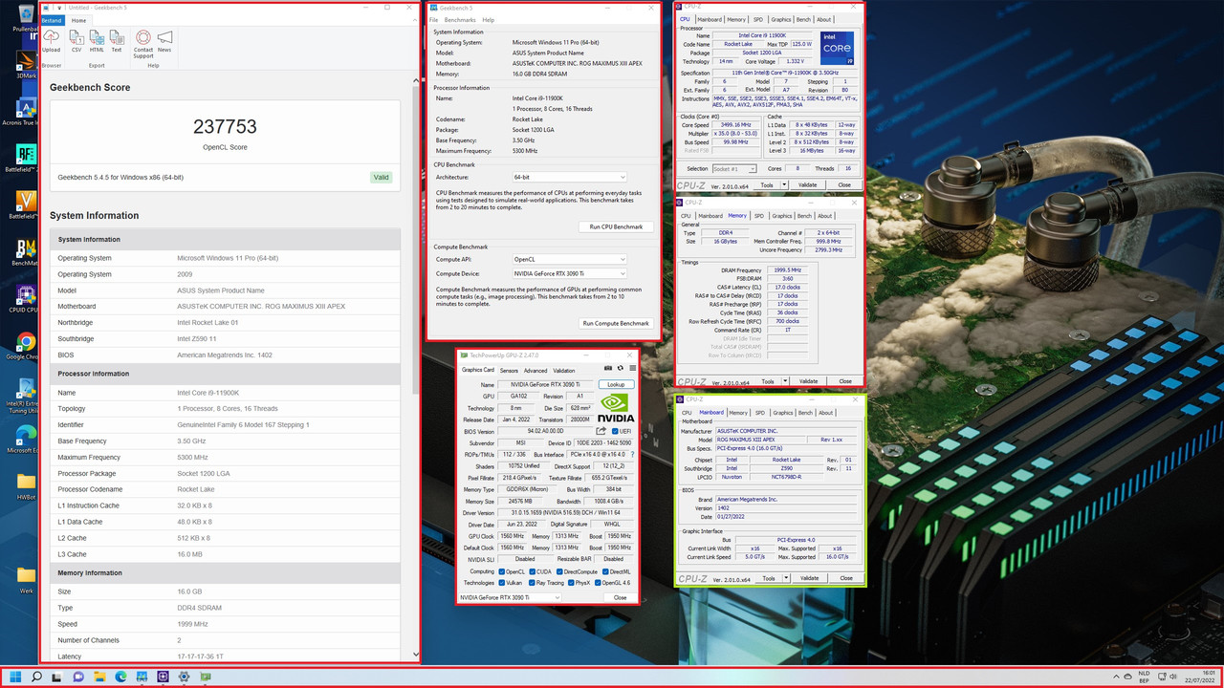
Task: Open Compute API OpenCL dropdown
Action: 569,259
